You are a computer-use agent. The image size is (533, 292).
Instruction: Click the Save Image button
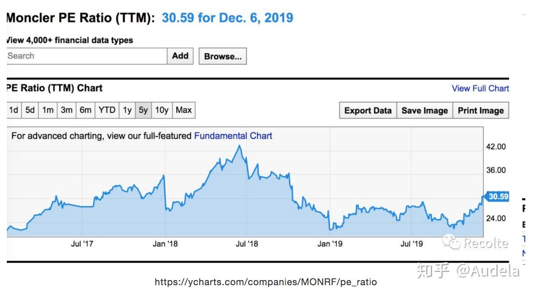point(424,111)
